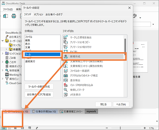
Task: Click the ツールバーの新規作成 button
Action: (39, 87)
